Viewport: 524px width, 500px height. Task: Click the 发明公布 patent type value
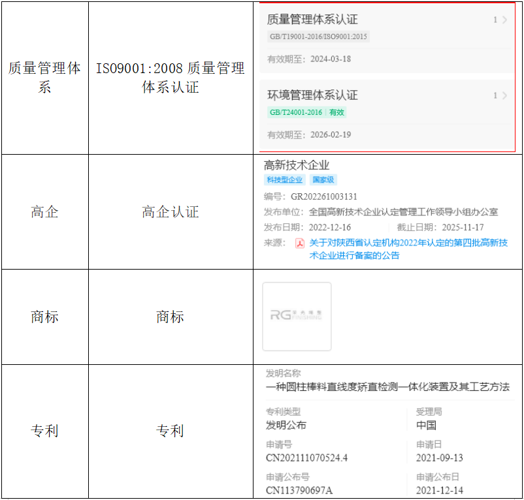click(x=286, y=425)
